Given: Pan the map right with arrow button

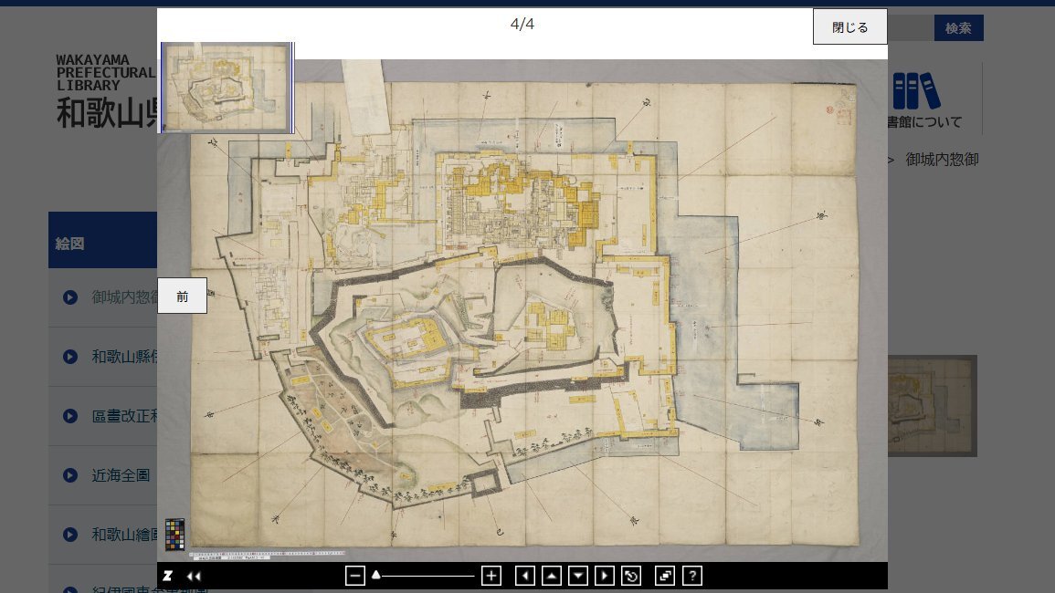Looking at the screenshot, I should pyautogui.click(x=604, y=576).
